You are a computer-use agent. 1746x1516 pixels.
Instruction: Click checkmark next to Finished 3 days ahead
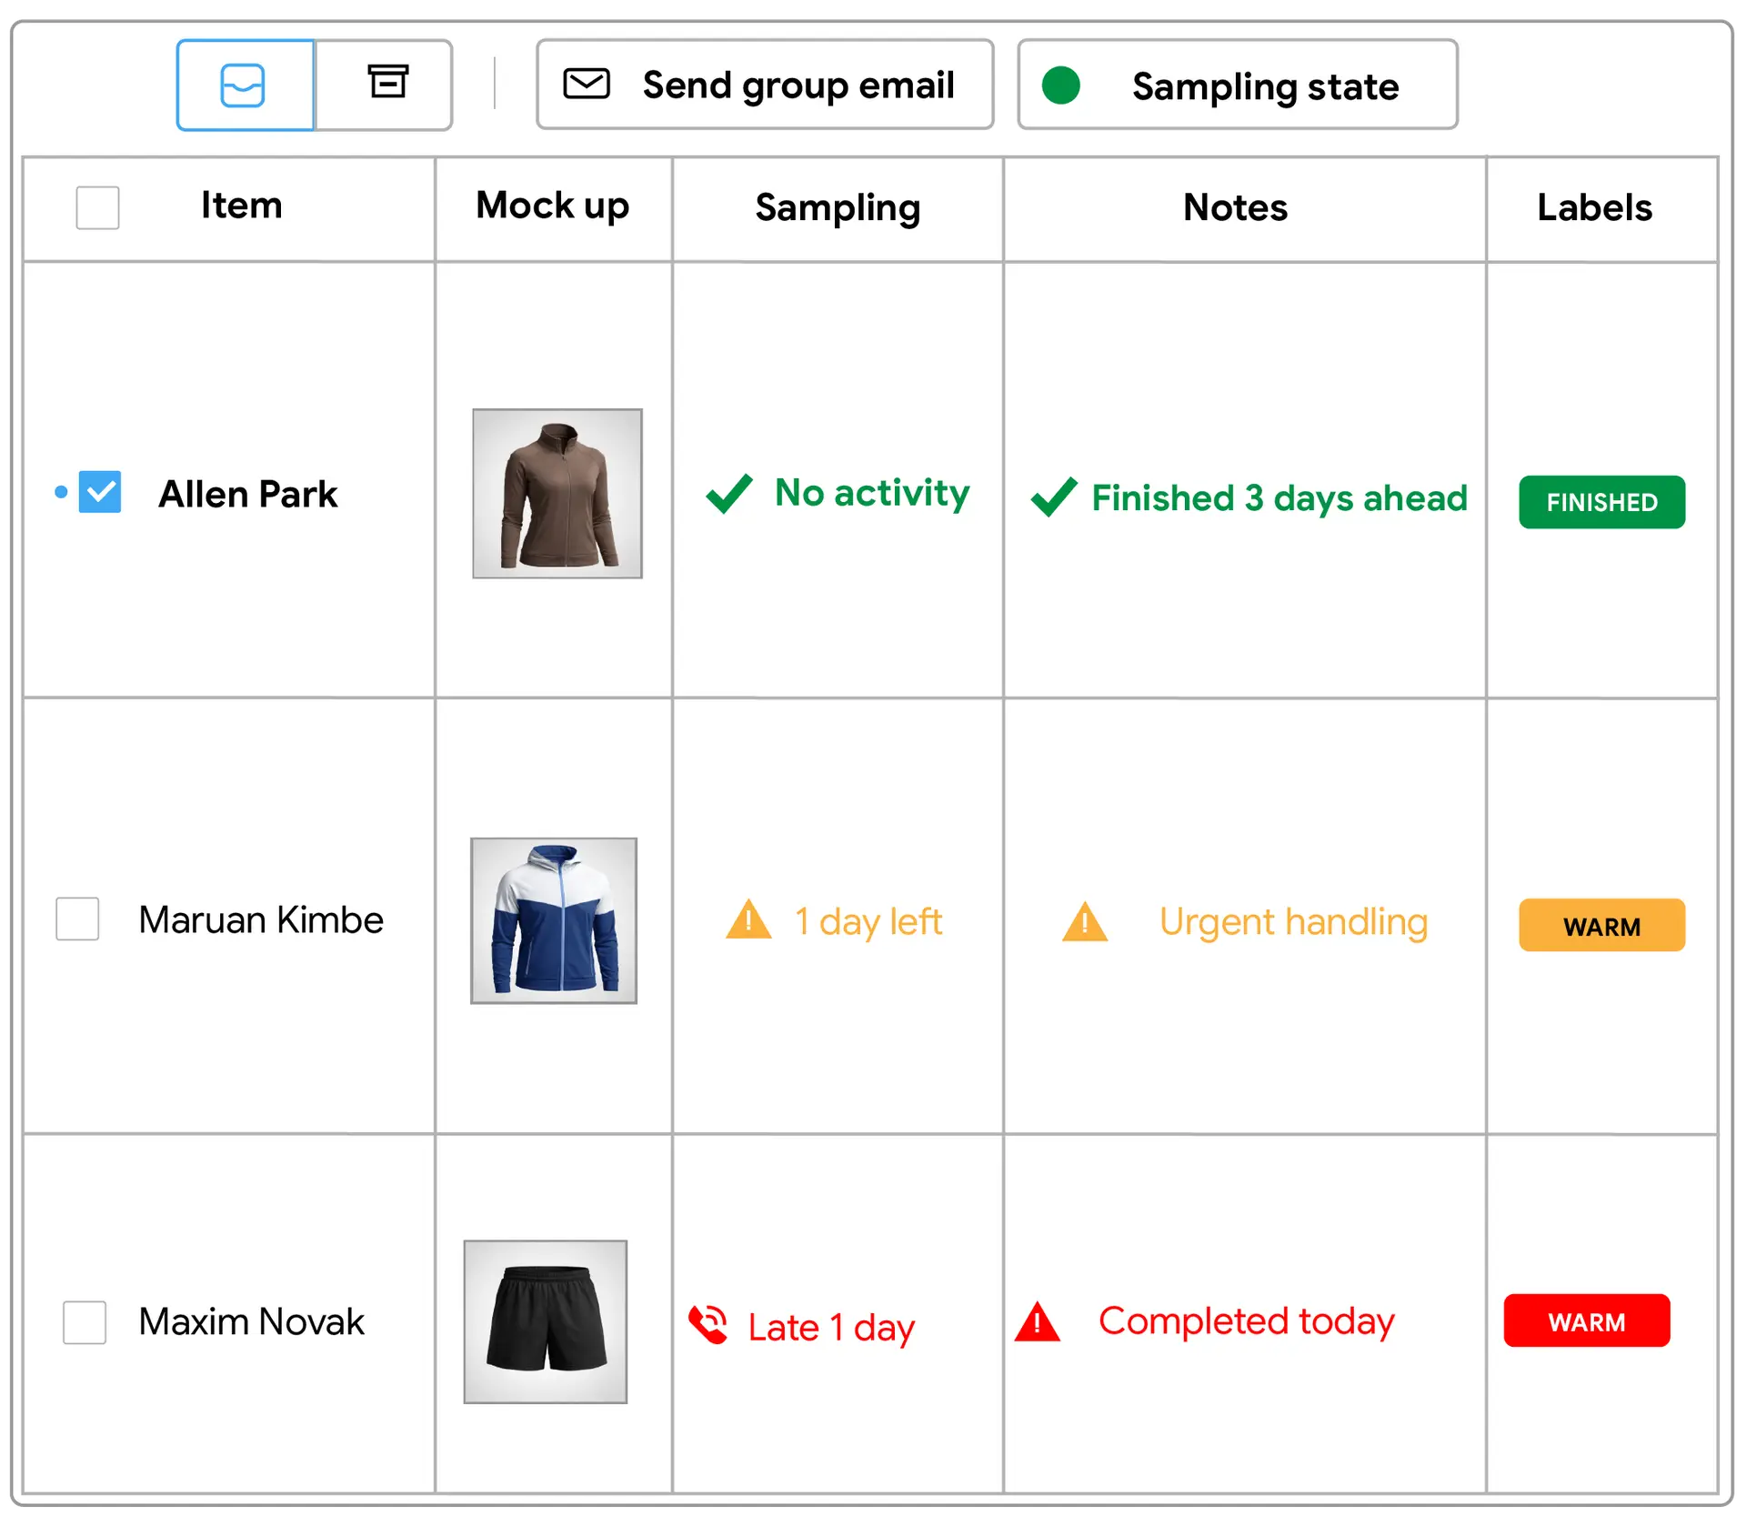1053,497
